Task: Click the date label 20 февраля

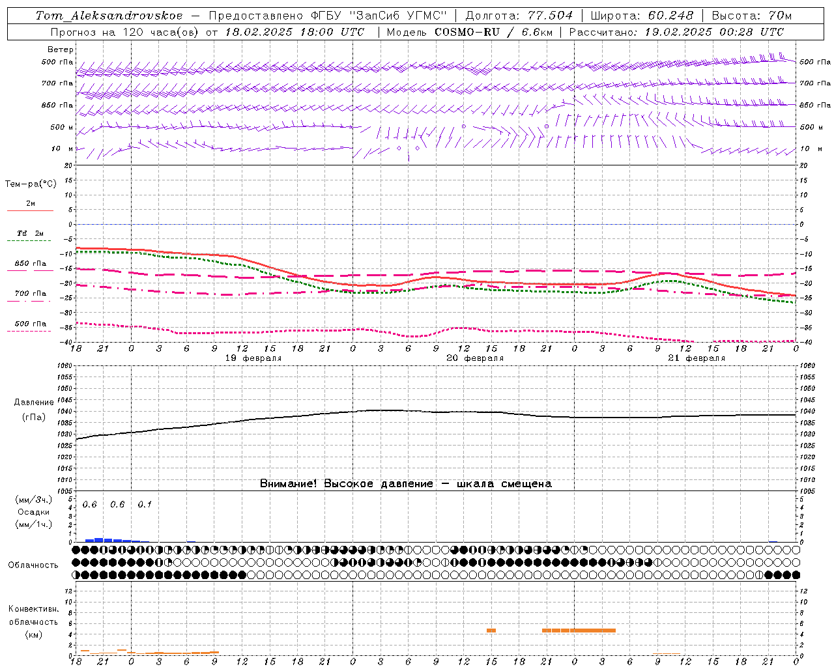Action: (475, 358)
